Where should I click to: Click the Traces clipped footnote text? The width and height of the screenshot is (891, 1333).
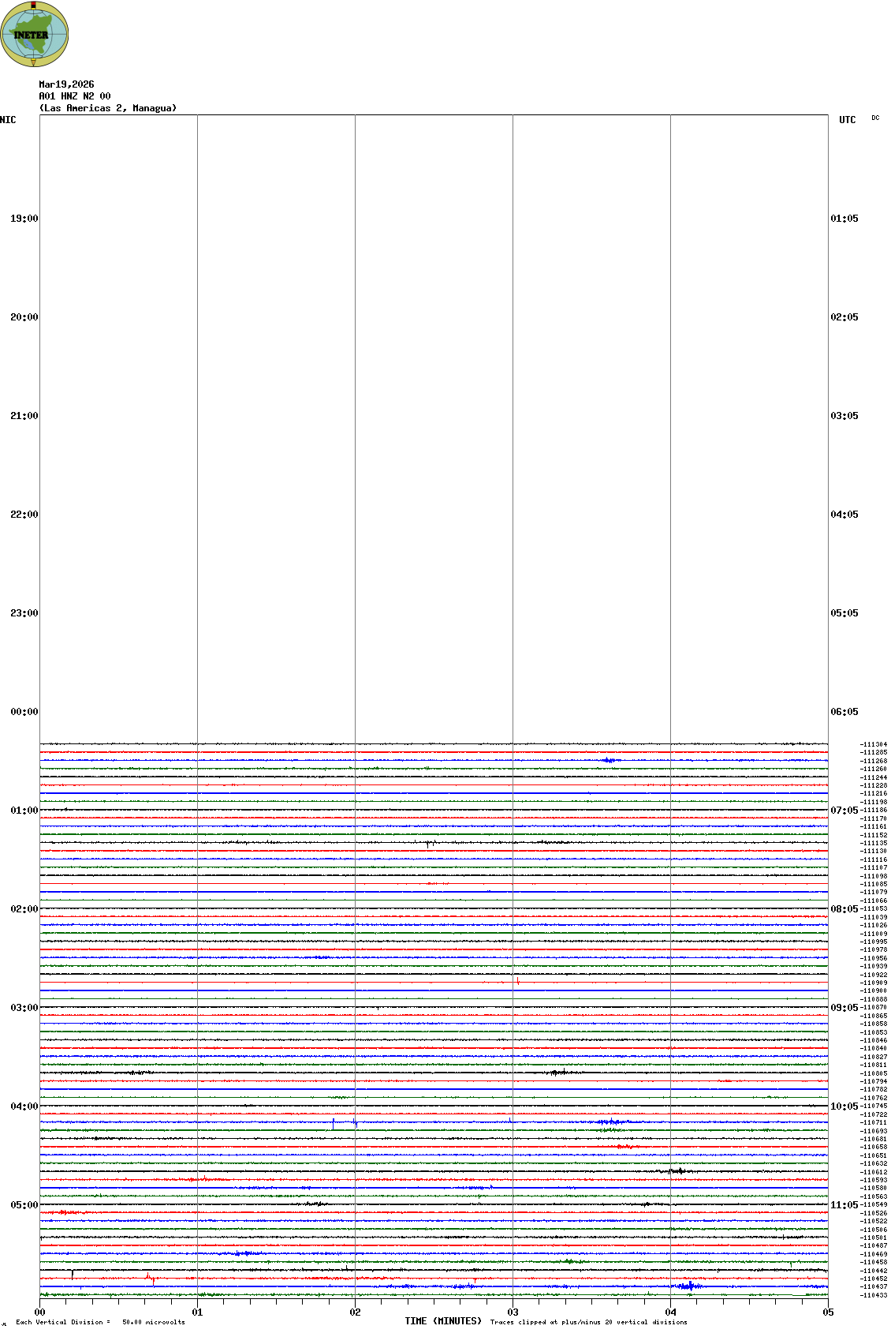[x=588, y=1322]
